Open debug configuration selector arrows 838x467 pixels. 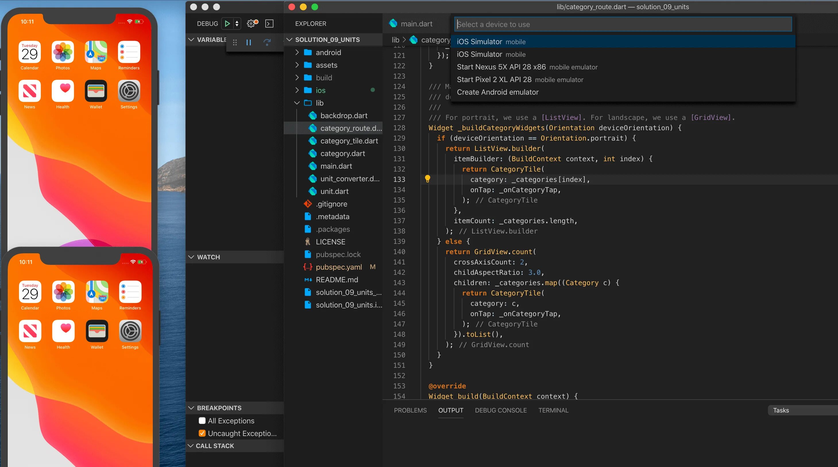coord(237,24)
